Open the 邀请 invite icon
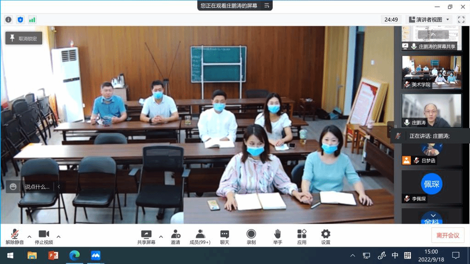The image size is (470, 264). tap(175, 236)
